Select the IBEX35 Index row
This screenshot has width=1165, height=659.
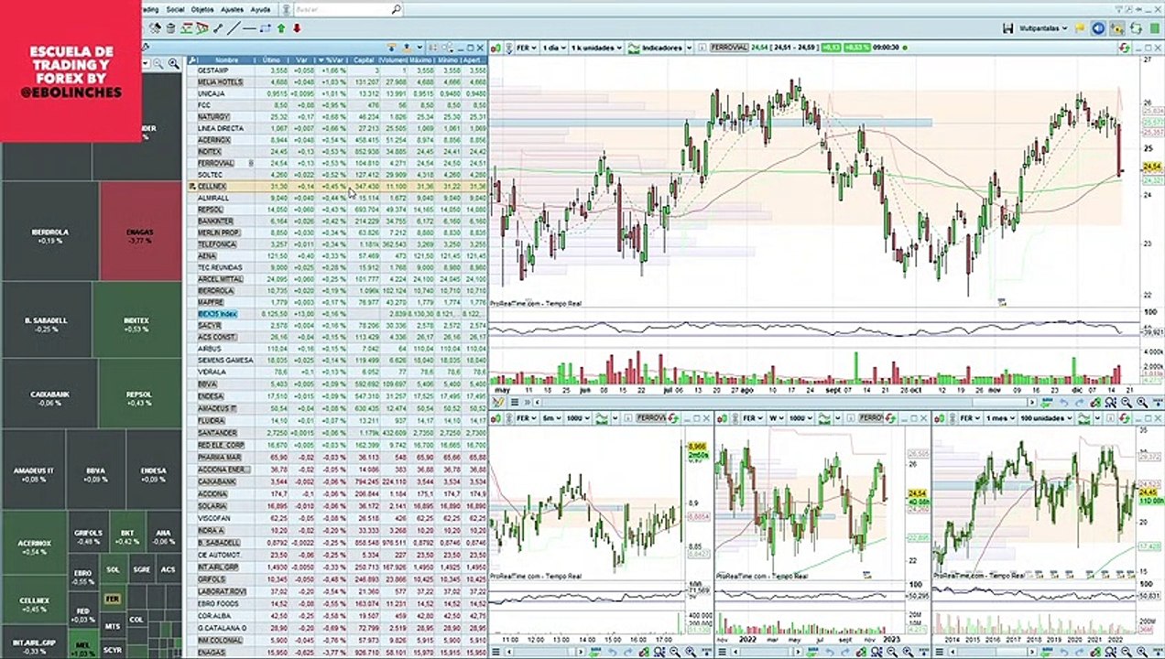(x=338, y=314)
